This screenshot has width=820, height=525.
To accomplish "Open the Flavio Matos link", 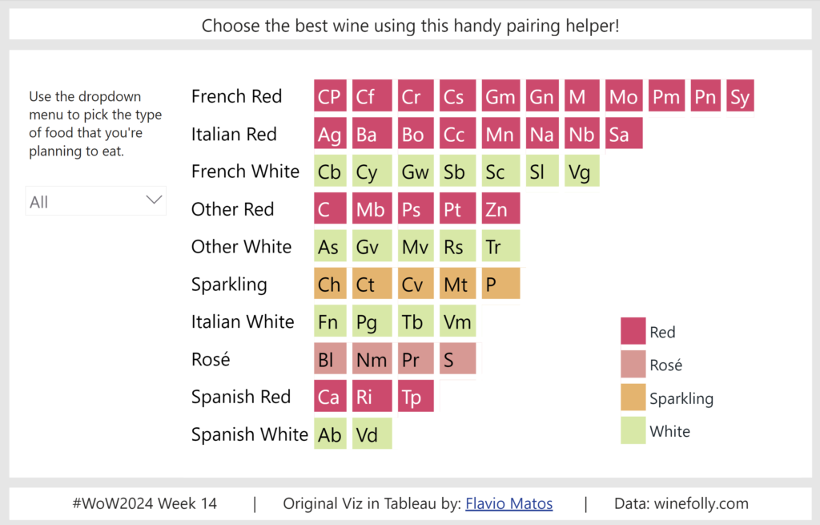I will (x=508, y=504).
